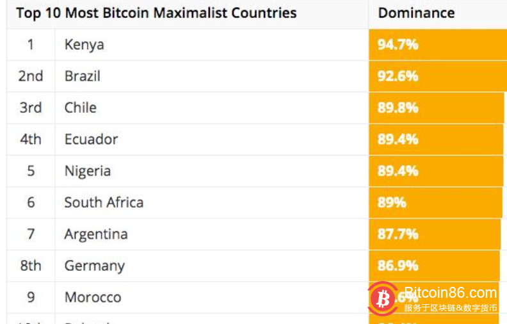Select the Kenya row name
This screenshot has width=507, height=324.
tap(84, 45)
